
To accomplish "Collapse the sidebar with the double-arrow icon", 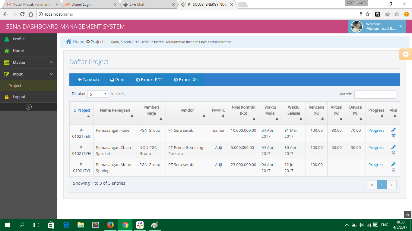I will 29,107.
